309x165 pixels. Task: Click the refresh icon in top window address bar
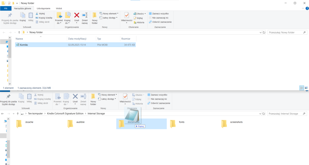264,33
